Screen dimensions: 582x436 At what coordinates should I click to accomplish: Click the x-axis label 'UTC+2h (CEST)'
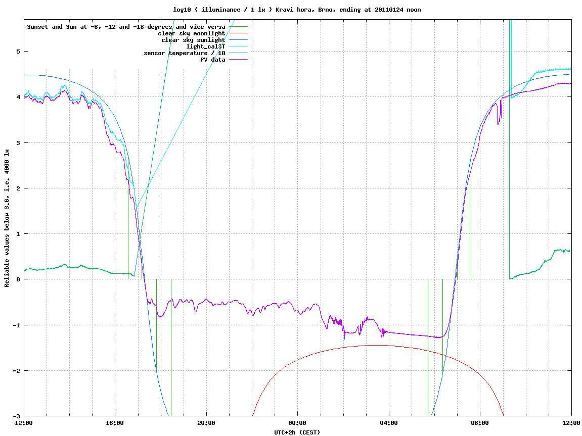coord(297,432)
